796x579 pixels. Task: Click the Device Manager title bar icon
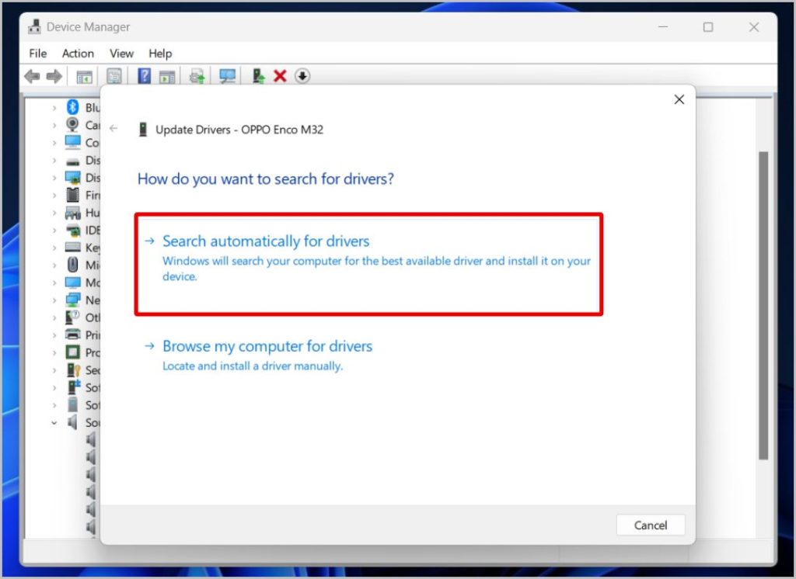(34, 26)
